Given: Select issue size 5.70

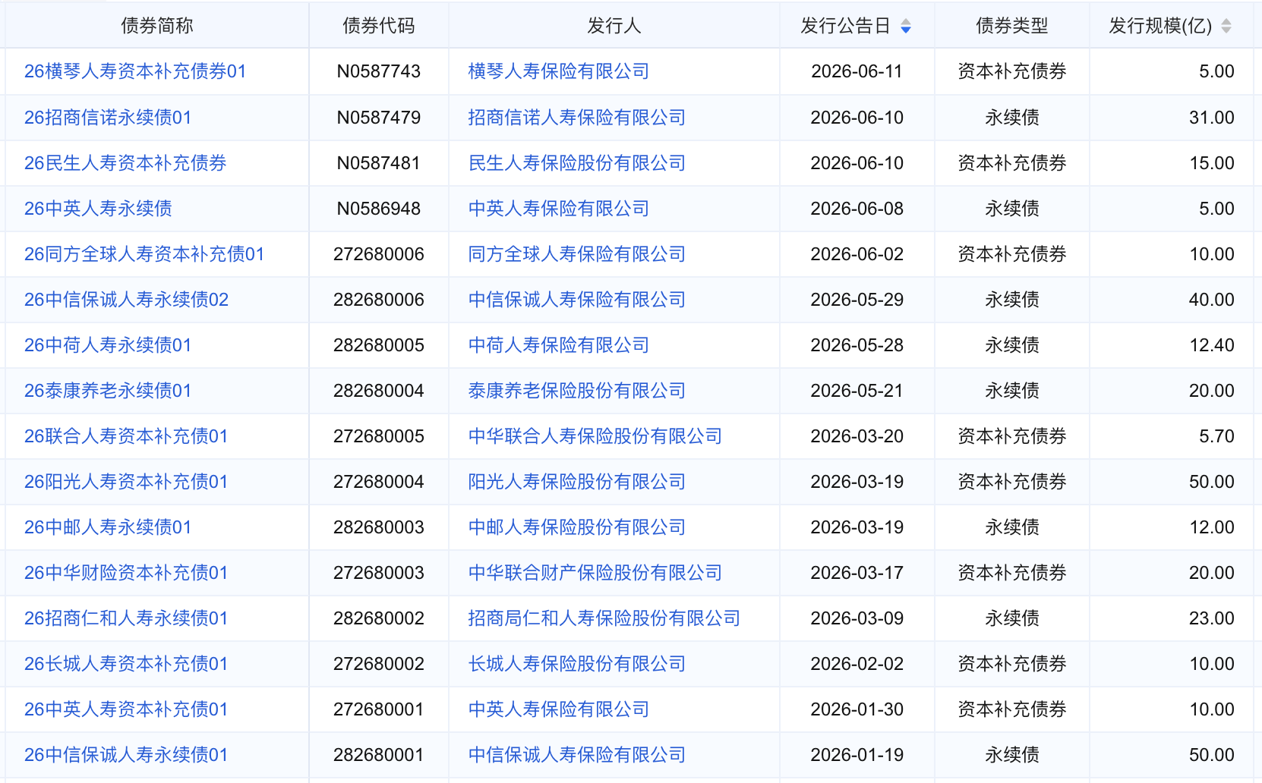Looking at the screenshot, I should [x=1216, y=436].
